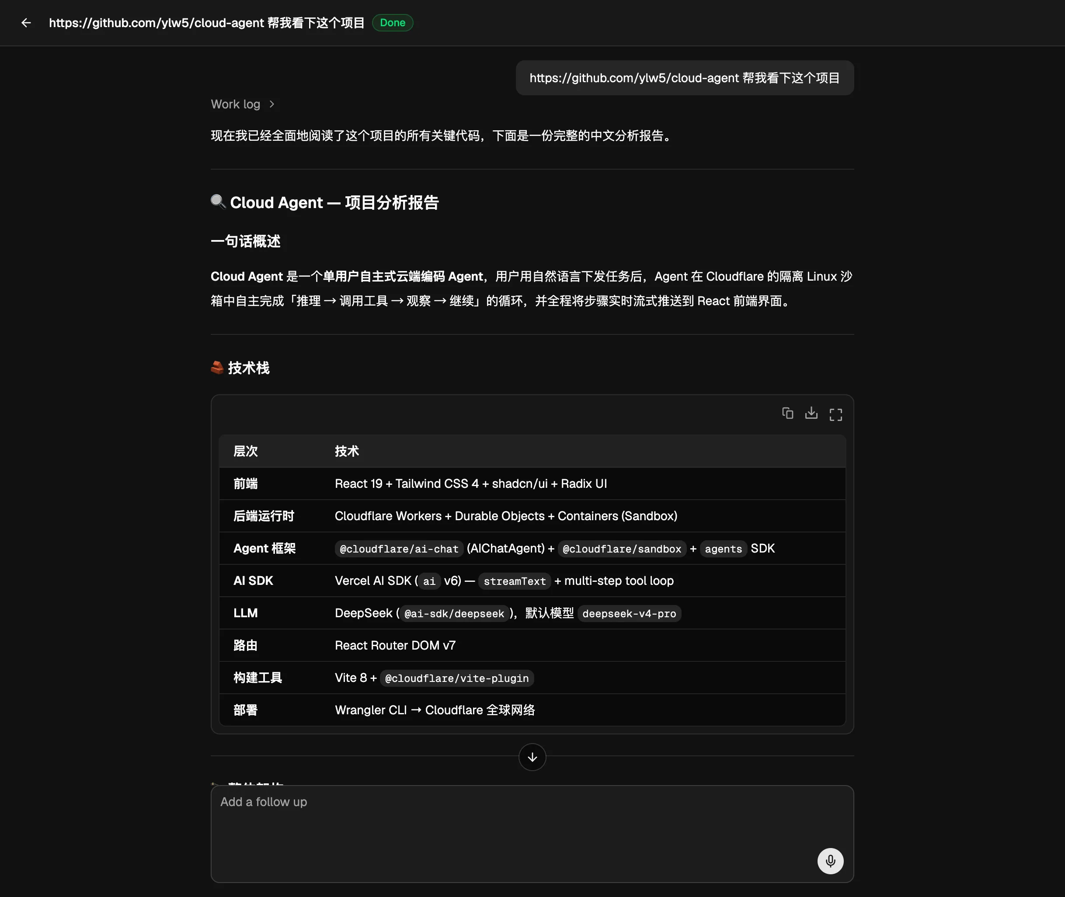This screenshot has width=1065, height=897.
Task: Click the @cloudflare/sandbox code tag
Action: [622, 549]
